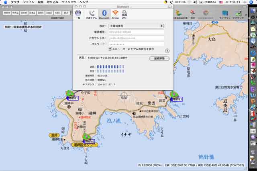The image size is (257, 171).
Task: Select the 世界全 map scale button
Action: (7, 13)
